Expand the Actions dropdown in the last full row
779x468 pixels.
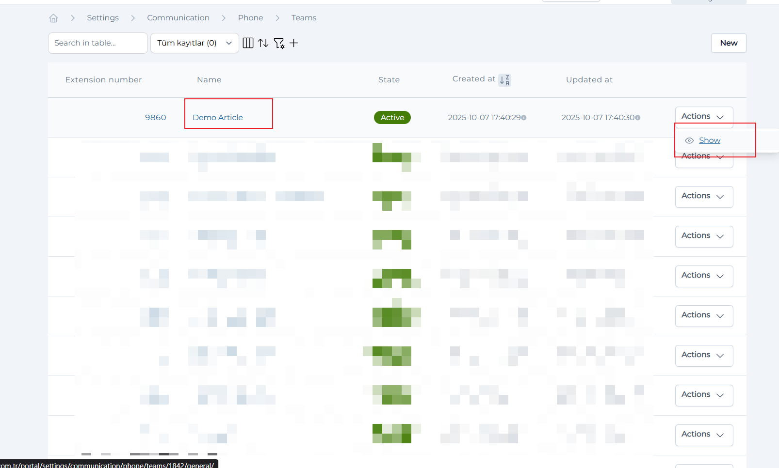(703, 435)
